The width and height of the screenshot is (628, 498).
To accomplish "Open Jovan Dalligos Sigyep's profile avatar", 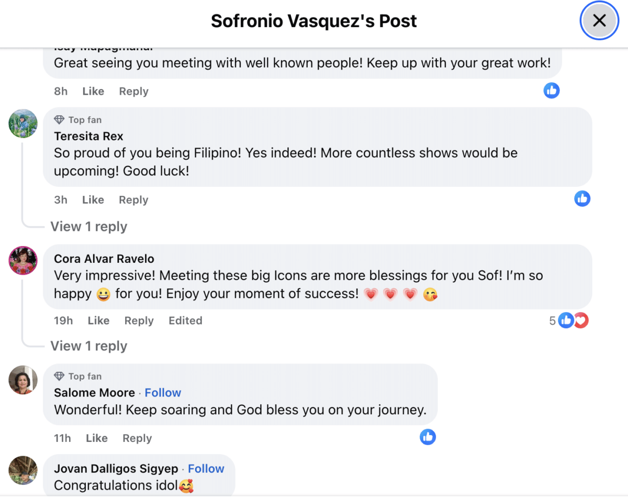I will tap(23, 470).
